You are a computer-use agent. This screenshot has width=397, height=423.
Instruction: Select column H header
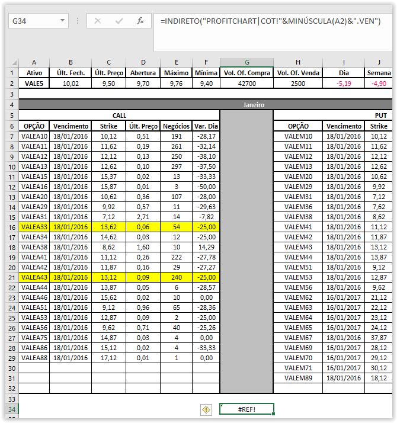[x=298, y=62]
